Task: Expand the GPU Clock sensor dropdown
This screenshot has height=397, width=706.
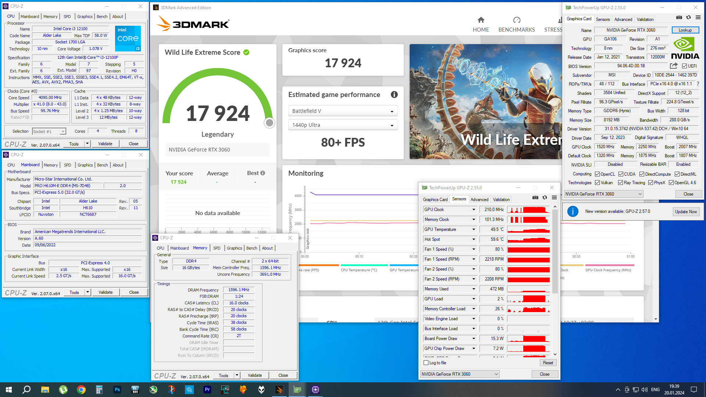Action: tap(474, 210)
